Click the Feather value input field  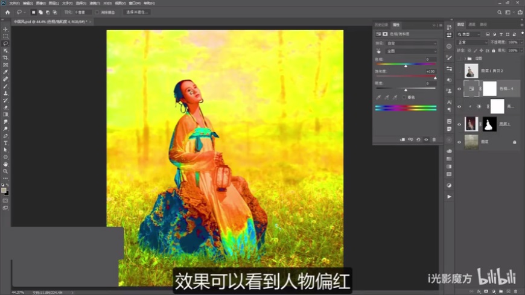[x=82, y=13]
